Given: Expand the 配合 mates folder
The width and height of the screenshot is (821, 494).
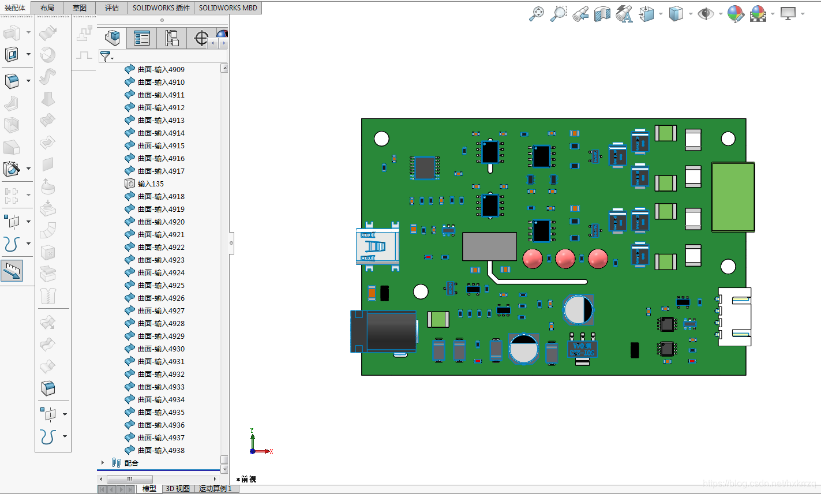Looking at the screenshot, I should pos(103,463).
